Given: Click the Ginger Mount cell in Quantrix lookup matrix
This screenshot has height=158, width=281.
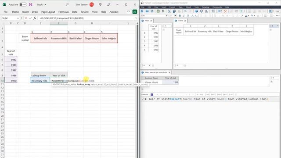Looking at the screenshot, I should pyautogui.click(x=151, y=82).
